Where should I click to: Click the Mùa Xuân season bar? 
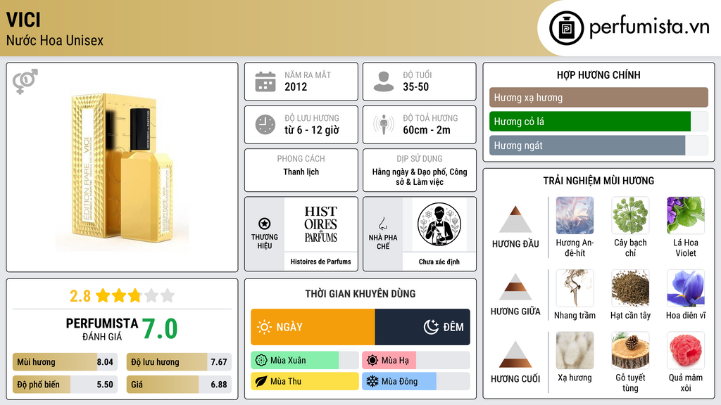click(305, 361)
